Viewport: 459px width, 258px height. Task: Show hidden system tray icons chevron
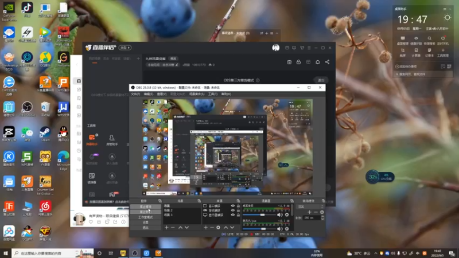(376, 253)
